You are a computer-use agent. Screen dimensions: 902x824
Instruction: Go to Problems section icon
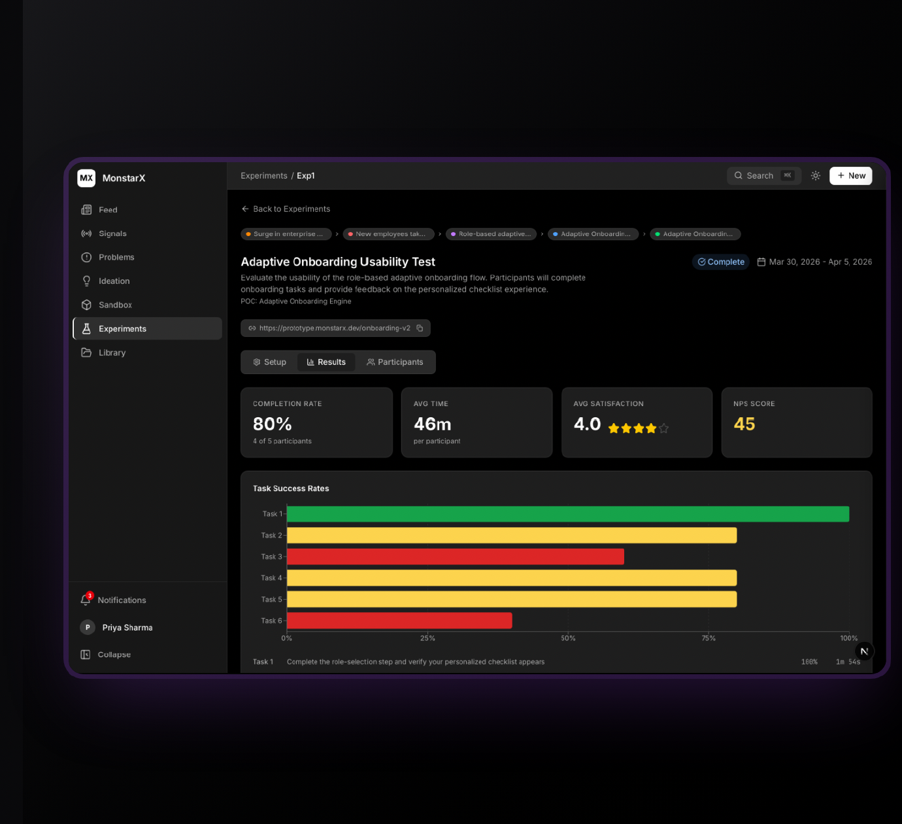pyautogui.click(x=86, y=257)
